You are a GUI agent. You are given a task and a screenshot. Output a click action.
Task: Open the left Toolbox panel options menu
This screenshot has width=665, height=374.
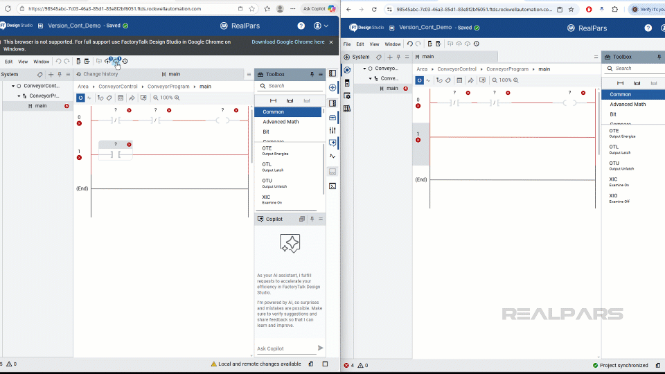click(321, 75)
